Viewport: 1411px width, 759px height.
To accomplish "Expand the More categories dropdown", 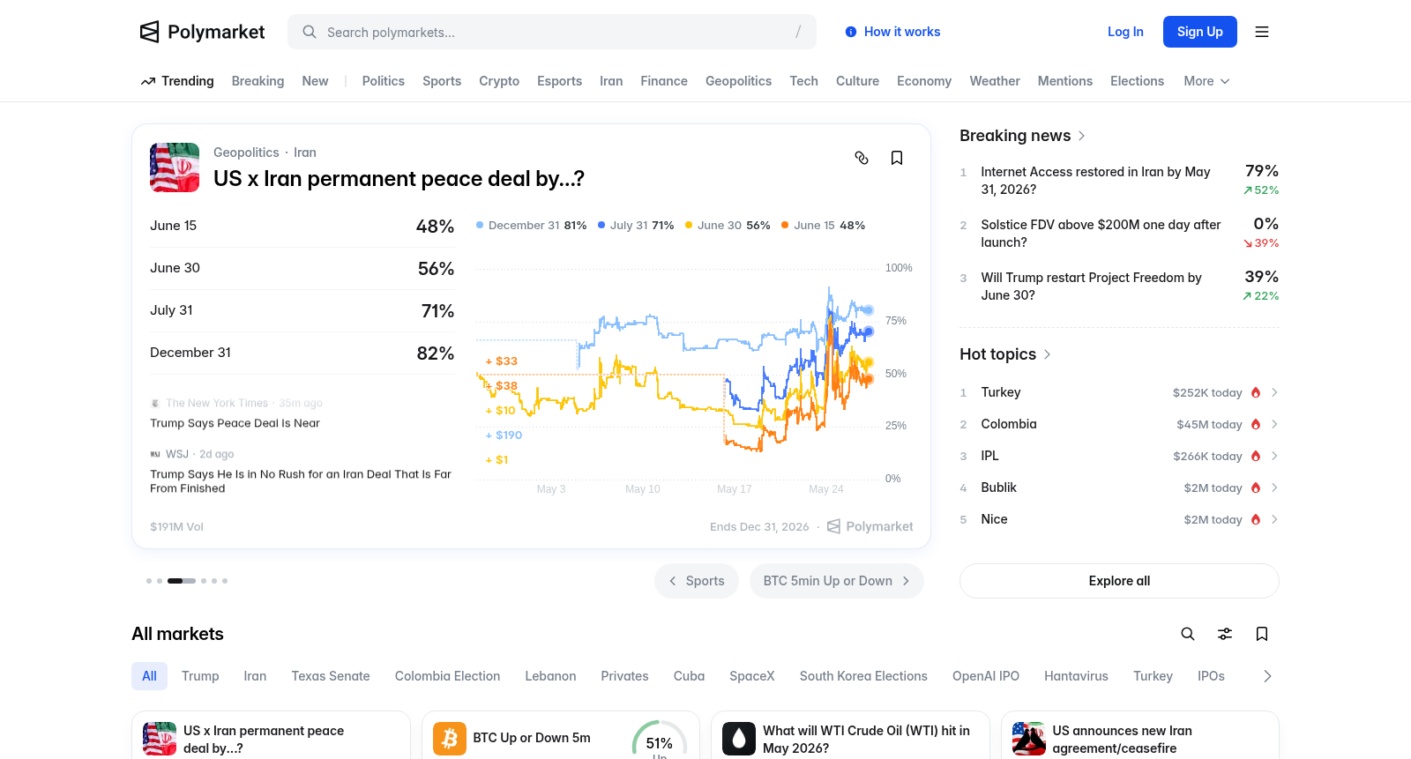I will [1206, 81].
